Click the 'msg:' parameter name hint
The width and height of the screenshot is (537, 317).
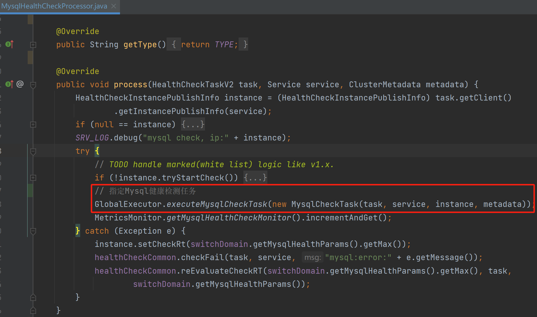[313, 257]
